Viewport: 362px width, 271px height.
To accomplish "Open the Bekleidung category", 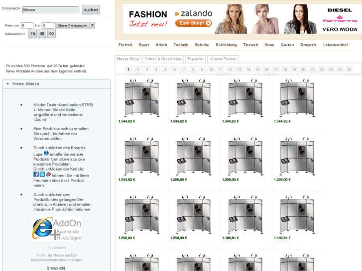I will 226,45.
